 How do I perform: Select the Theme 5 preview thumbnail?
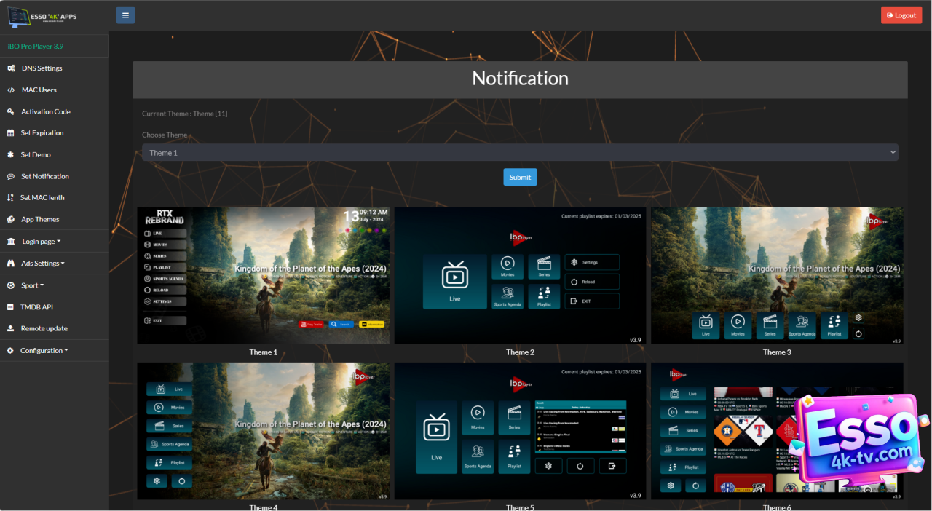tap(520, 431)
